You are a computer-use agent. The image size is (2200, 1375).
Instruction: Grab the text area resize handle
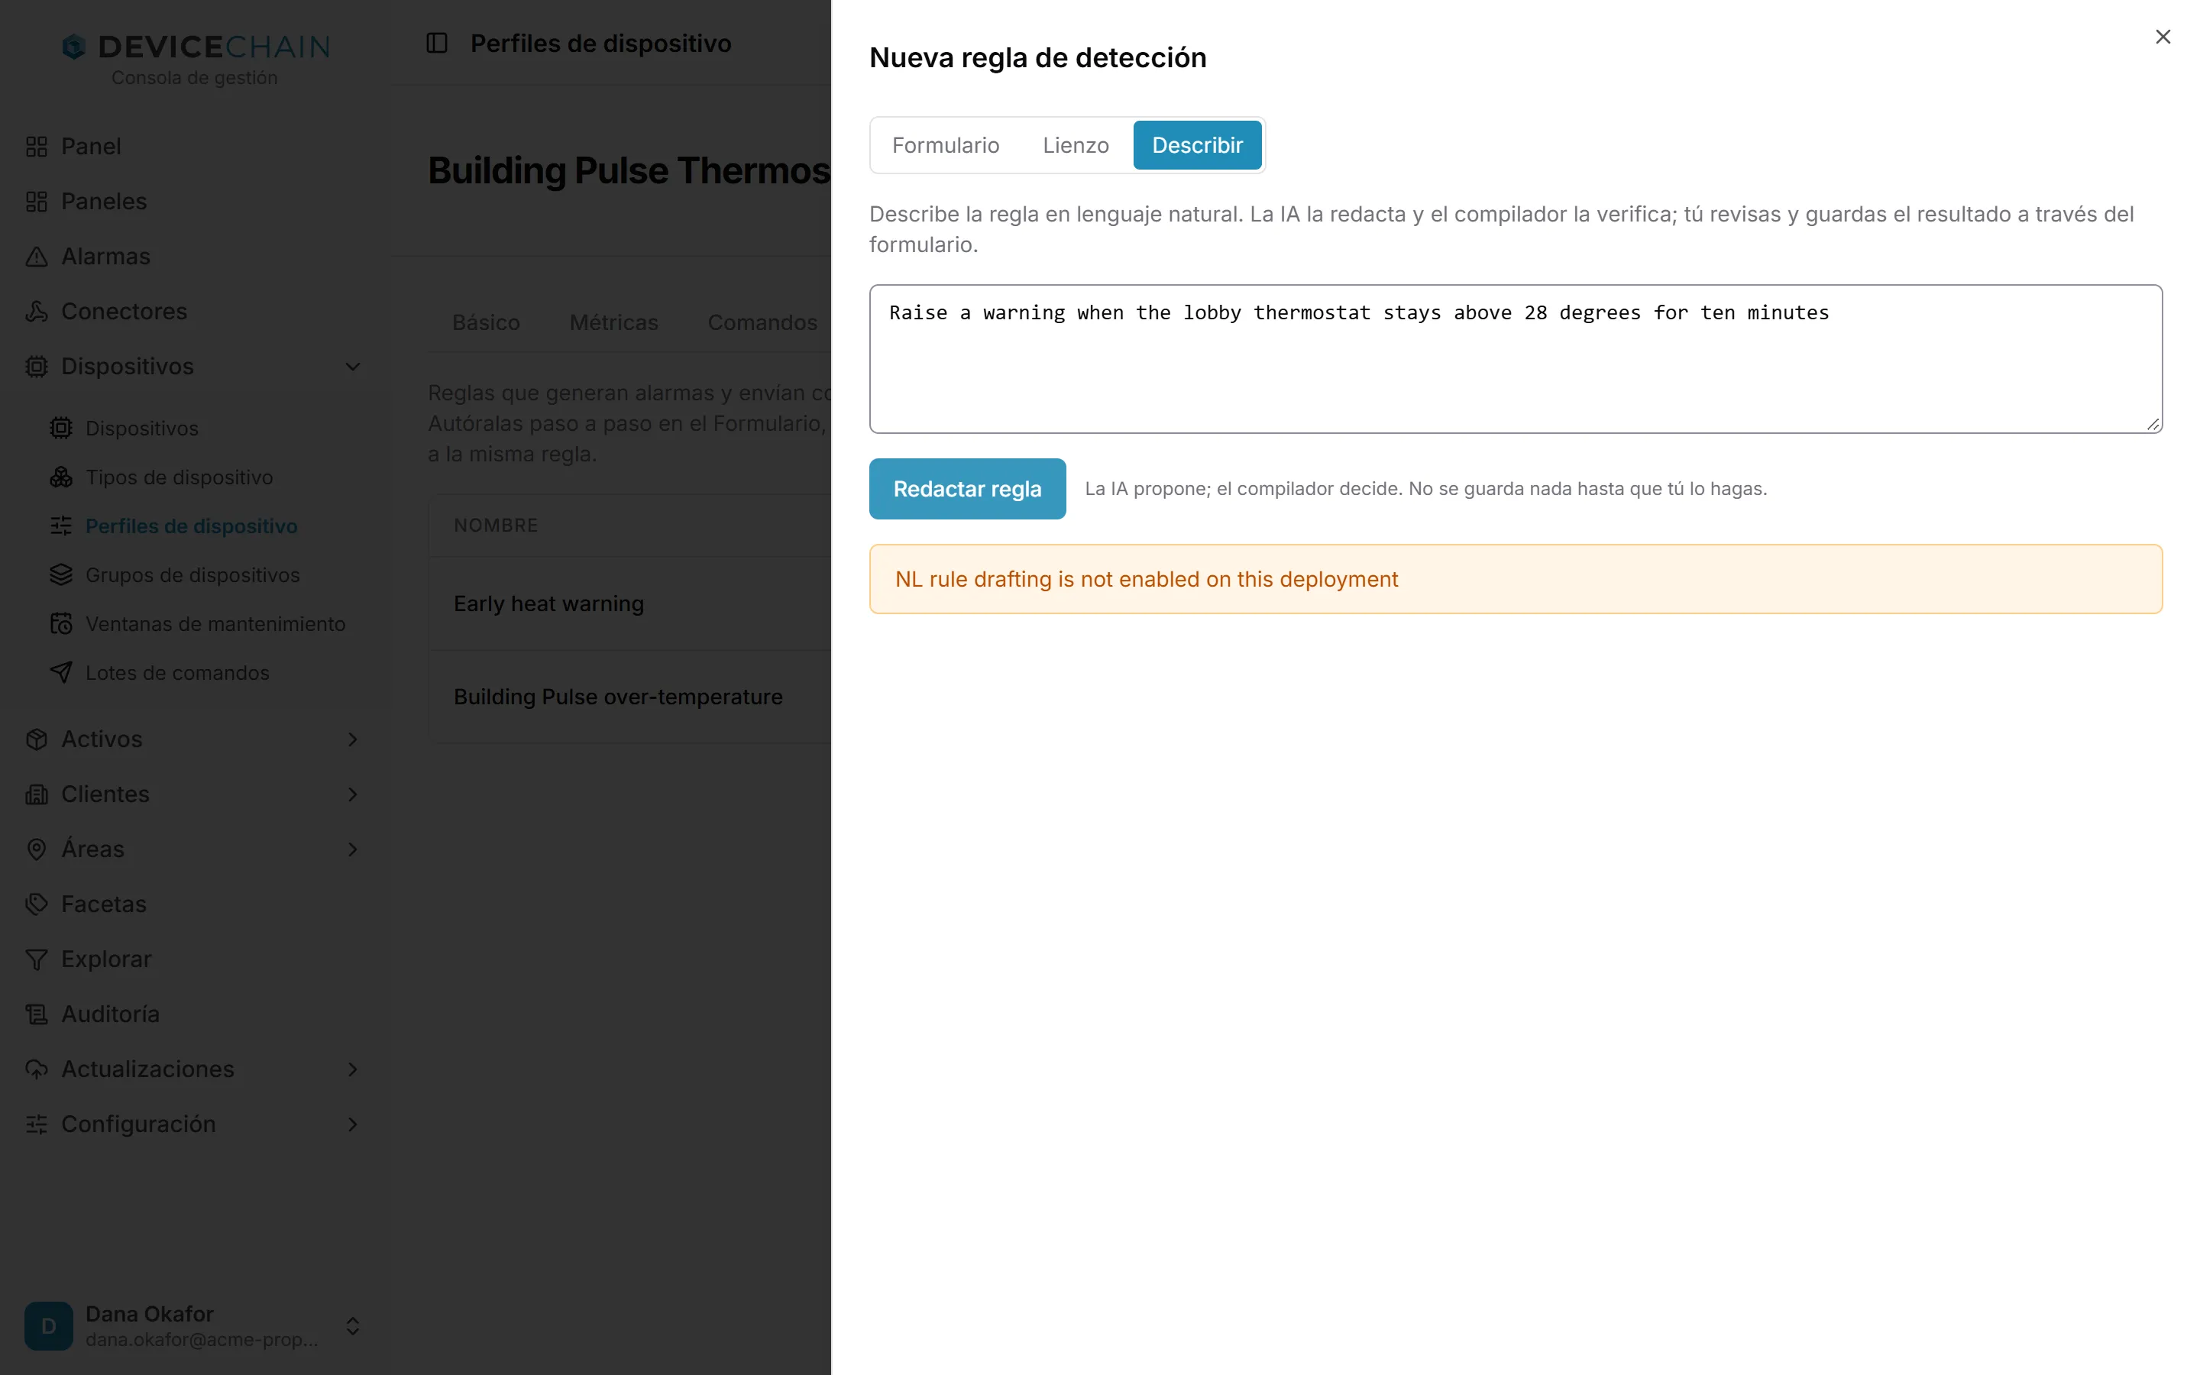[x=2153, y=424]
